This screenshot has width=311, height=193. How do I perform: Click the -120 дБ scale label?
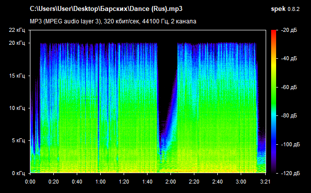point(291,174)
